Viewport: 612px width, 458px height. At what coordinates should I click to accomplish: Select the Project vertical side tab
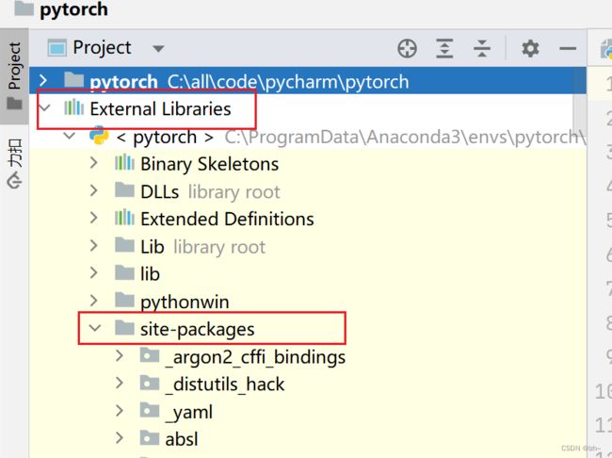(x=14, y=76)
